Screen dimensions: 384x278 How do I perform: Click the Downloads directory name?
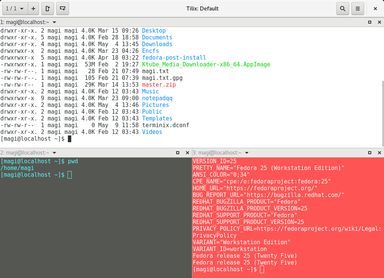pyautogui.click(x=157, y=44)
